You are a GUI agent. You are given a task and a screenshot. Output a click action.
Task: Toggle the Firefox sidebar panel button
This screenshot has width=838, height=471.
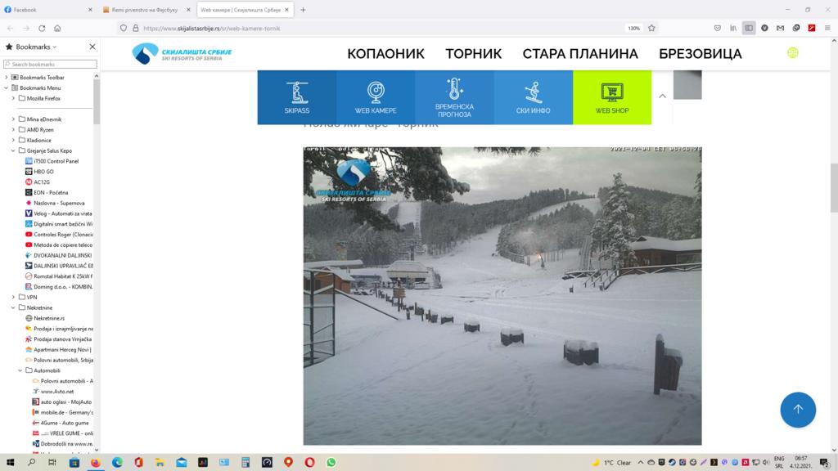click(x=748, y=28)
